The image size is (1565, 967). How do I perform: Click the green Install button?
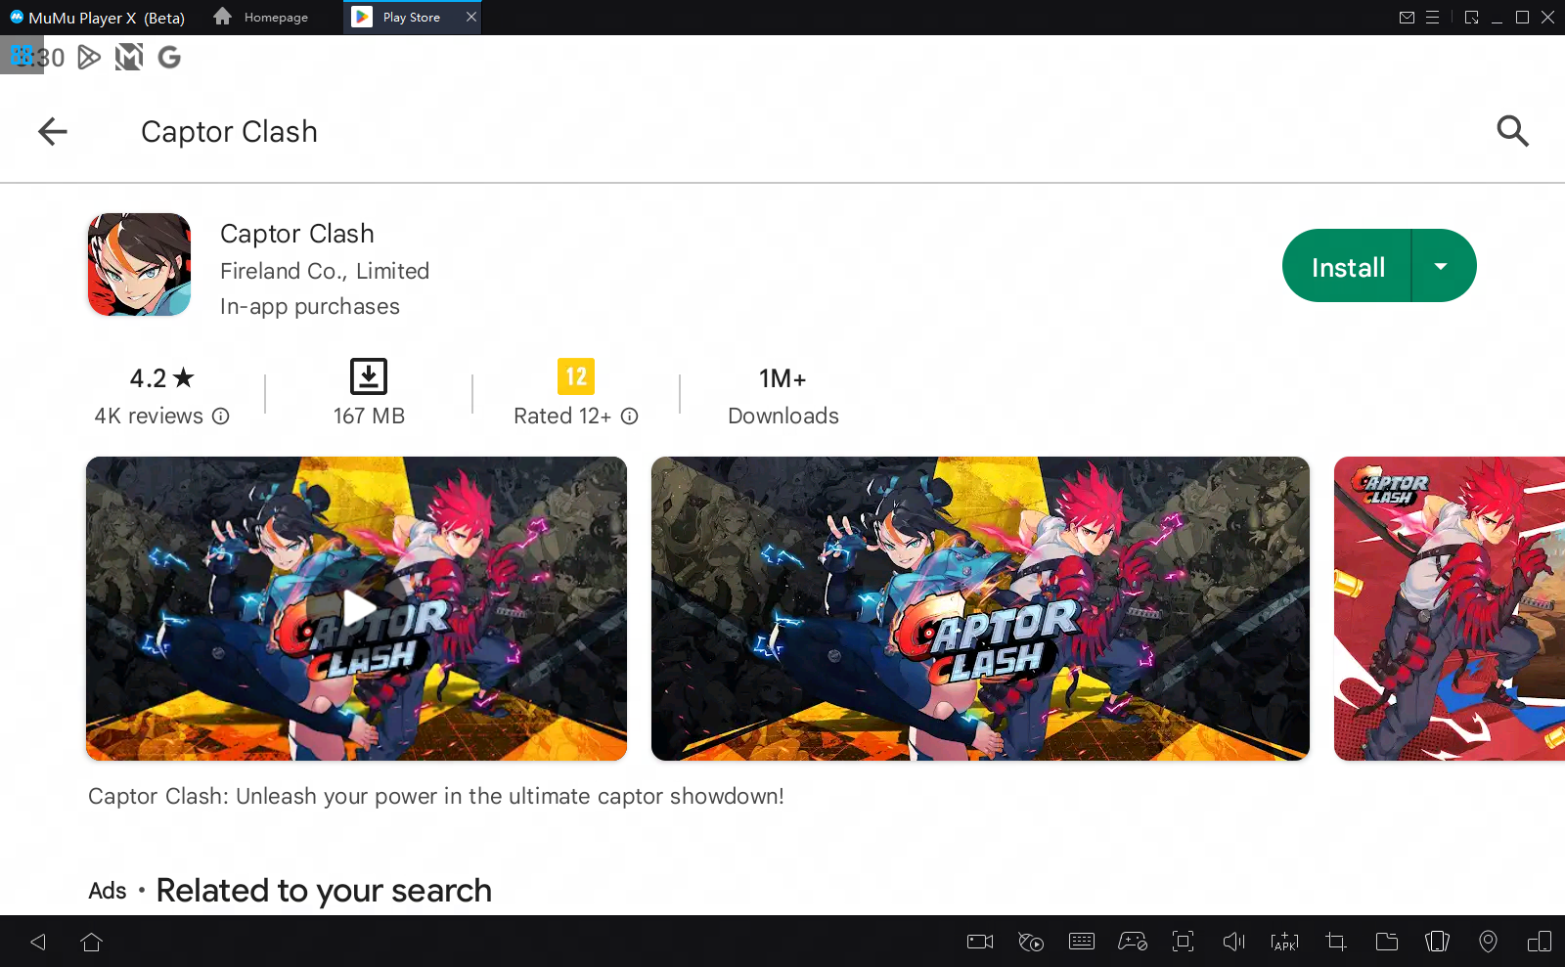(x=1347, y=267)
